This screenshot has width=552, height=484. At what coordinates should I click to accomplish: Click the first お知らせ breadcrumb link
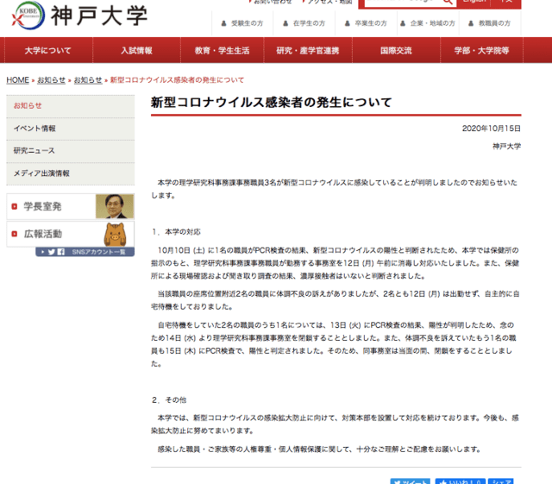tap(52, 80)
